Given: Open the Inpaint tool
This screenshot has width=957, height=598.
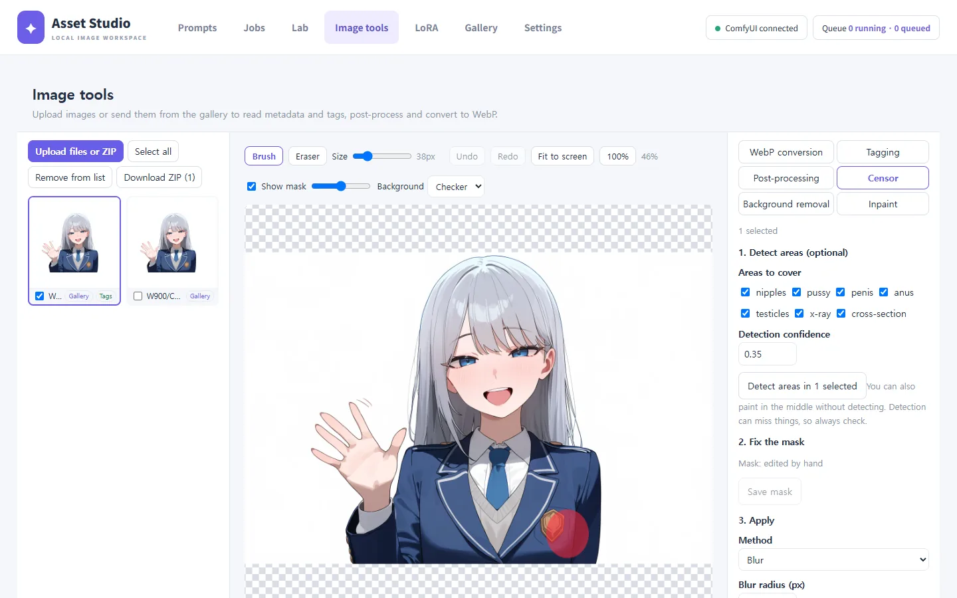Looking at the screenshot, I should click(x=883, y=204).
